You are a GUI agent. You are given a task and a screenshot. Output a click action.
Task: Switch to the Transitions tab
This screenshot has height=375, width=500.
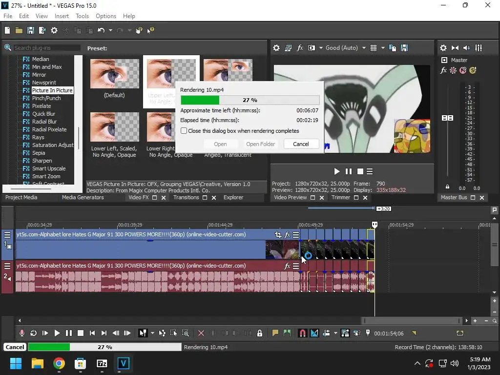[186, 197]
